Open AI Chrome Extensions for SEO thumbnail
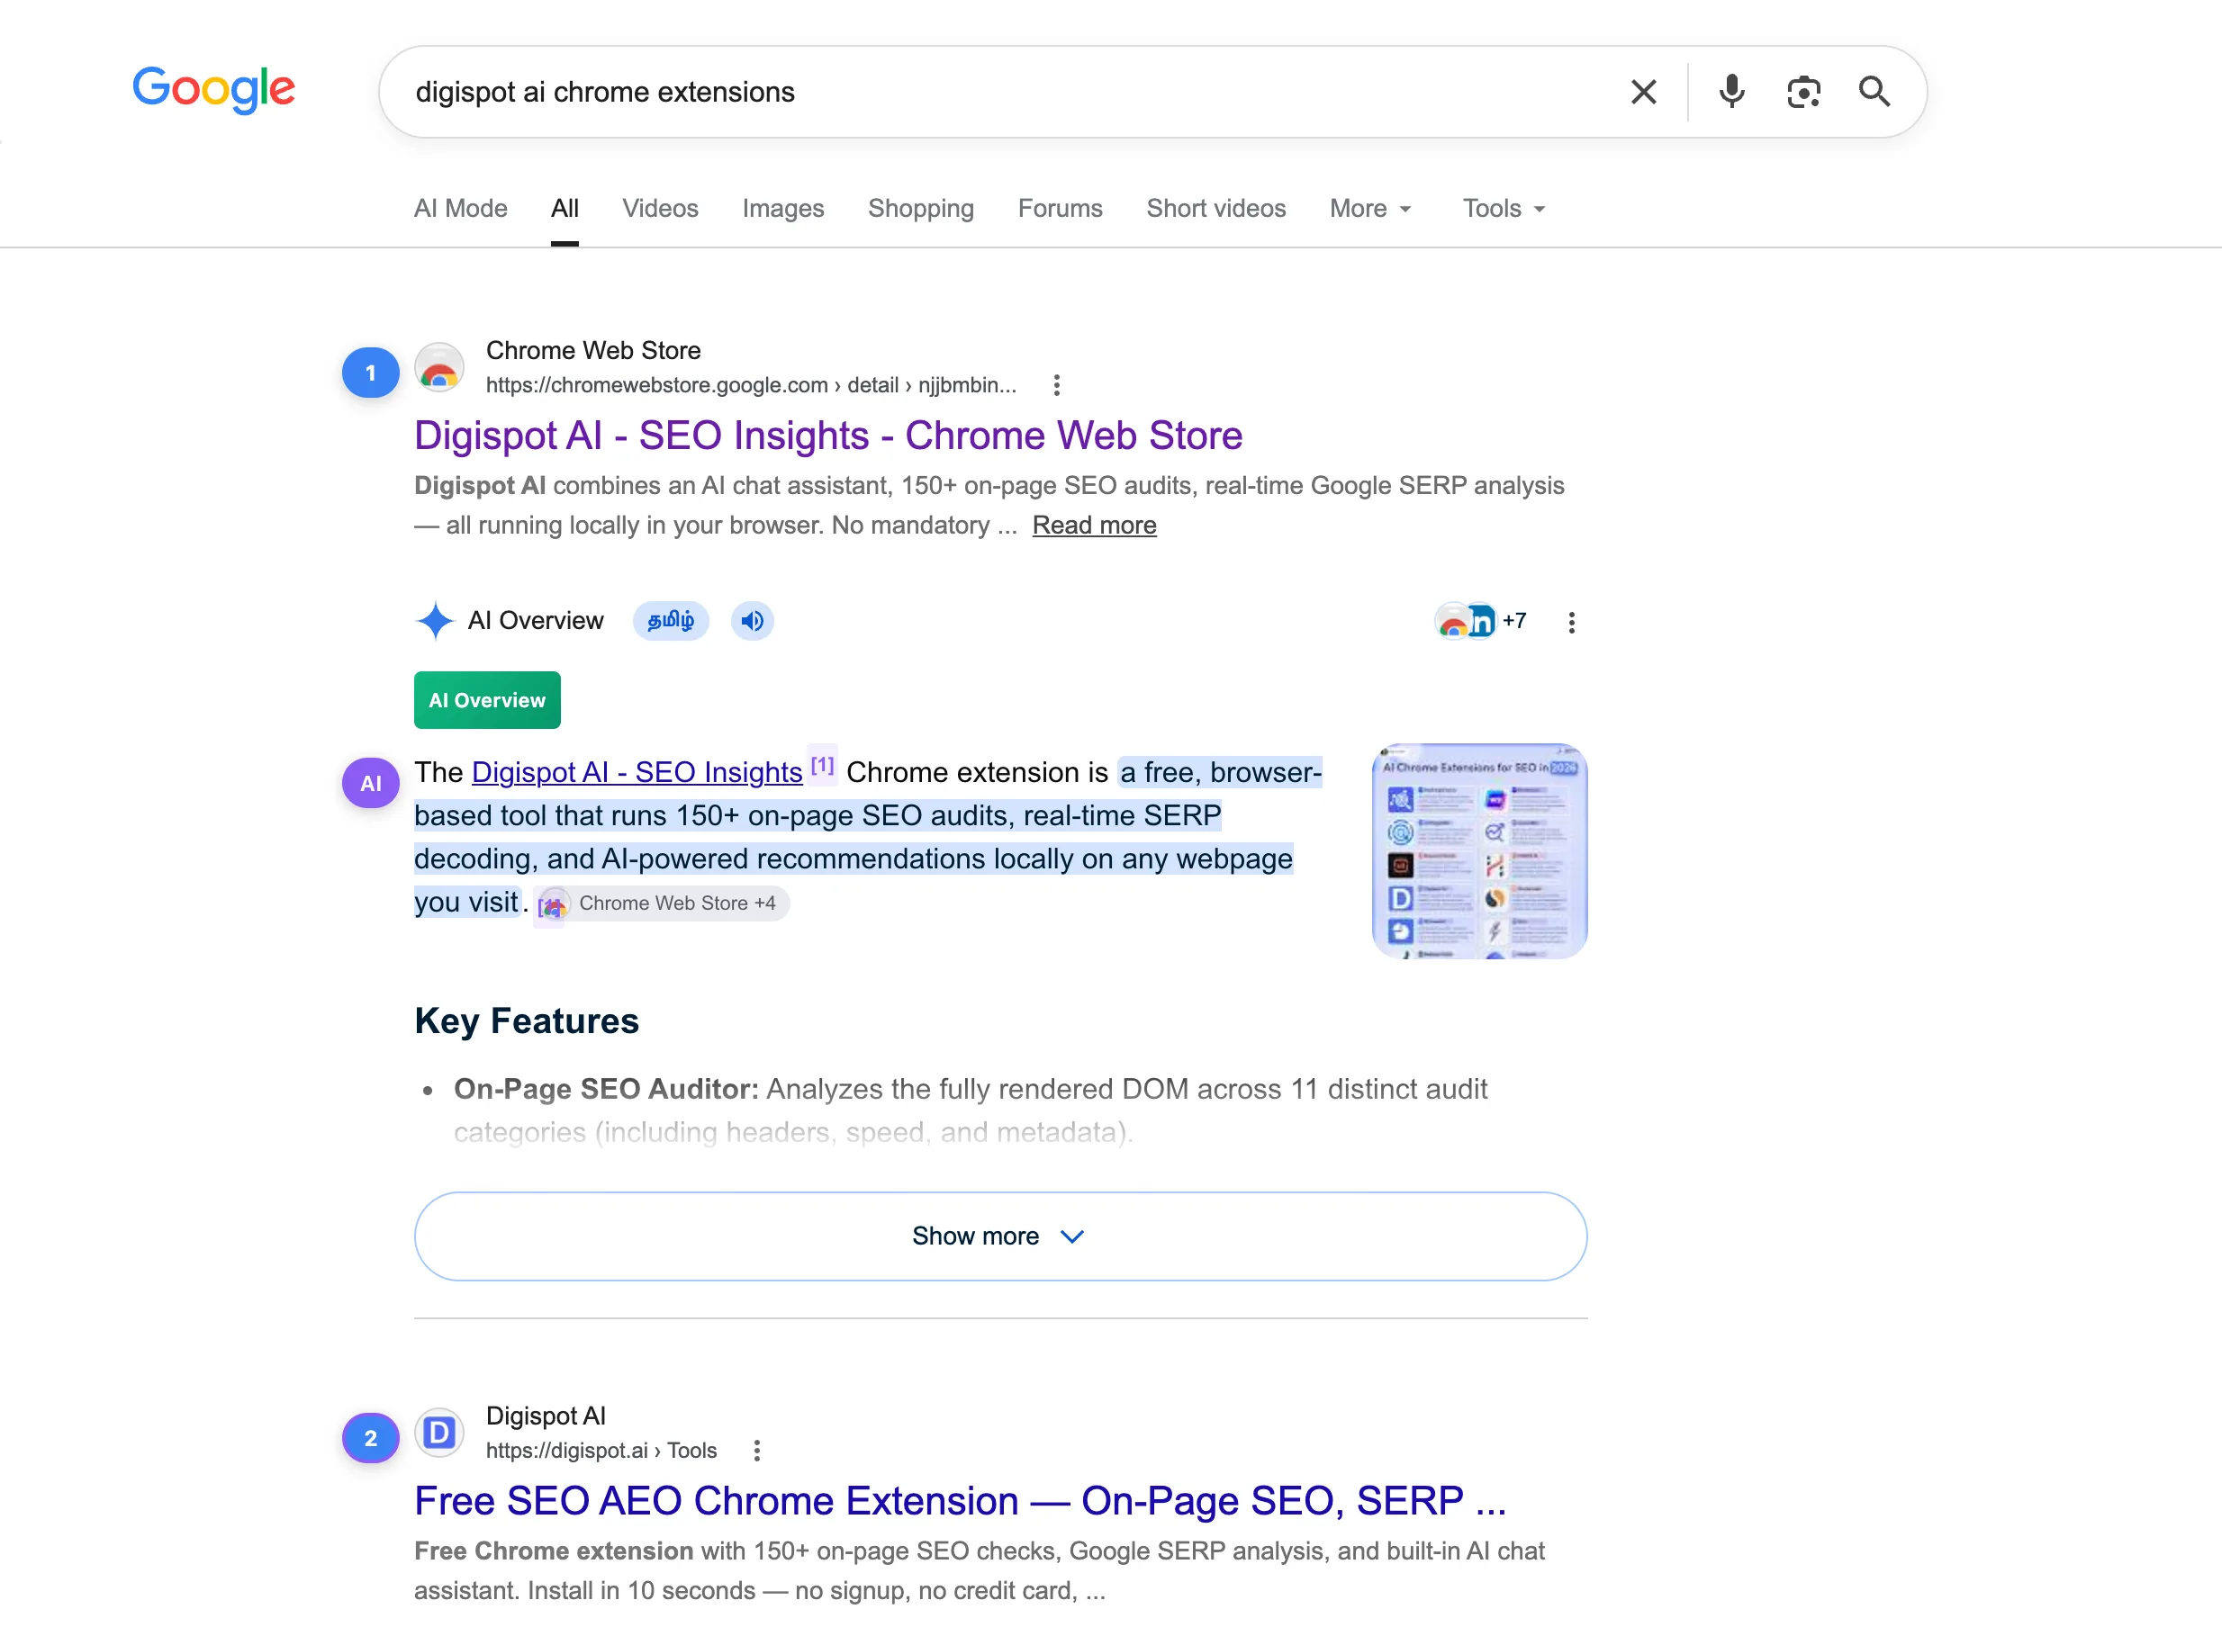 click(x=1479, y=850)
